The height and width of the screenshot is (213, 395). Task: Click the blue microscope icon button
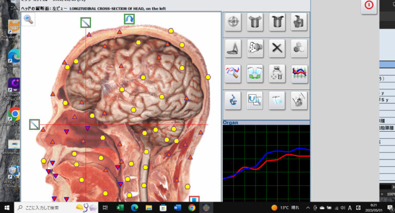pos(233,100)
